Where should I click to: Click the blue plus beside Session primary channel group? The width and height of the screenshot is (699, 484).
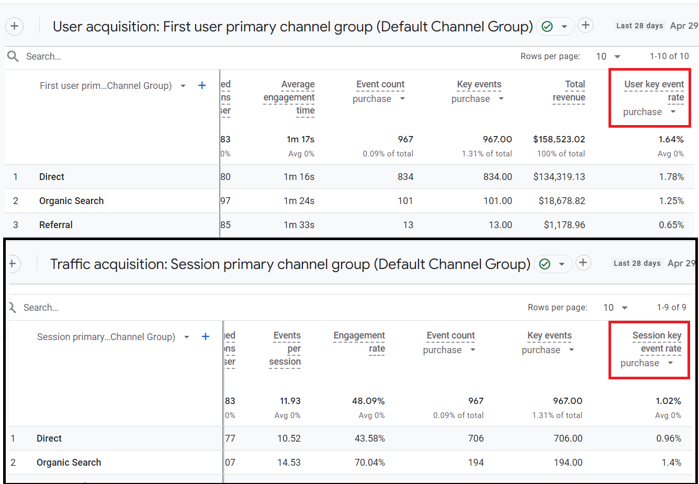tap(205, 336)
